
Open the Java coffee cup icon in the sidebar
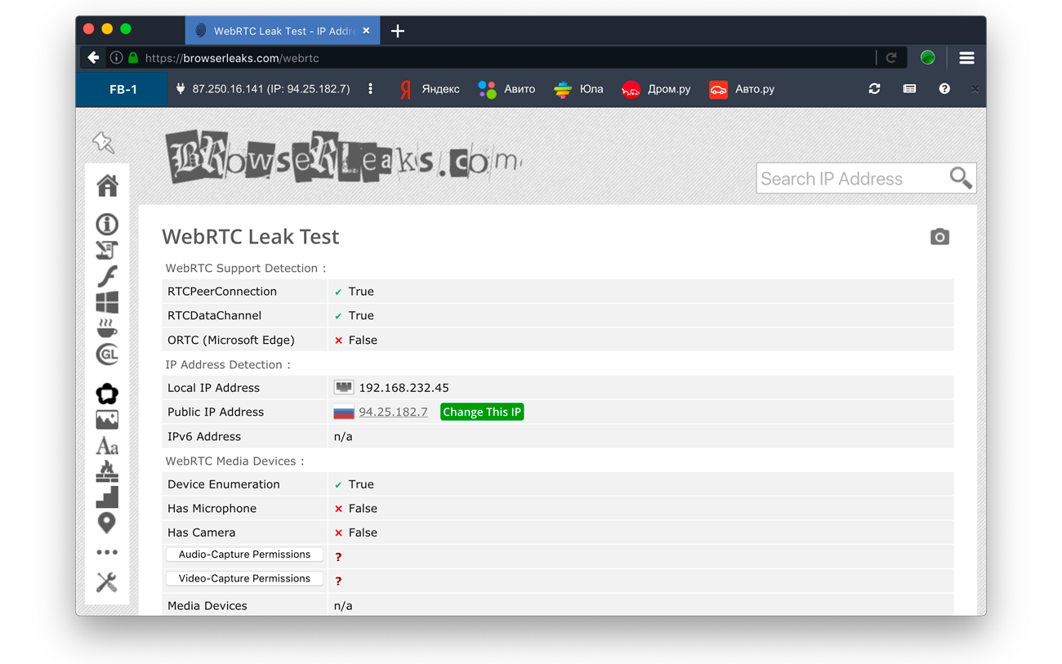[x=107, y=328]
